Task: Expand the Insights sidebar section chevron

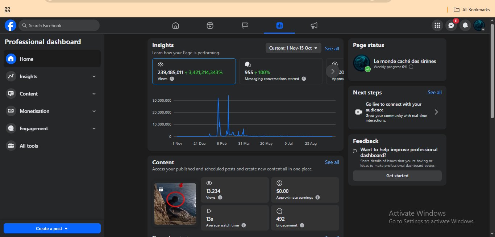Action: tap(94, 76)
